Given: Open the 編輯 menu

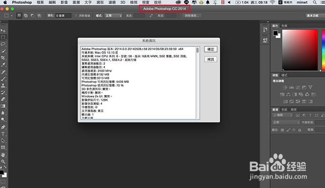Looking at the screenshot, I should pos(52,2).
